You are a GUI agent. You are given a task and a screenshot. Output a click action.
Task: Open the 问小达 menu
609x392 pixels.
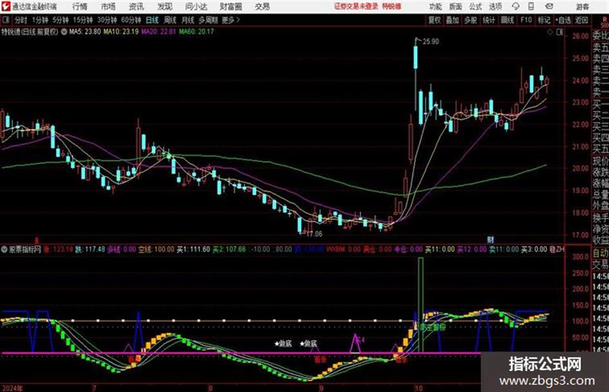196,6
